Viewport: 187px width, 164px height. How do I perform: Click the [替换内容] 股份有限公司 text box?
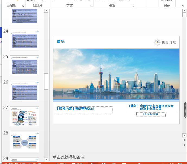(84, 110)
